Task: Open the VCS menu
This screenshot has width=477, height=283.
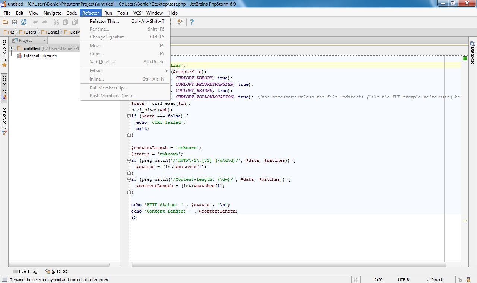Action: (138, 13)
